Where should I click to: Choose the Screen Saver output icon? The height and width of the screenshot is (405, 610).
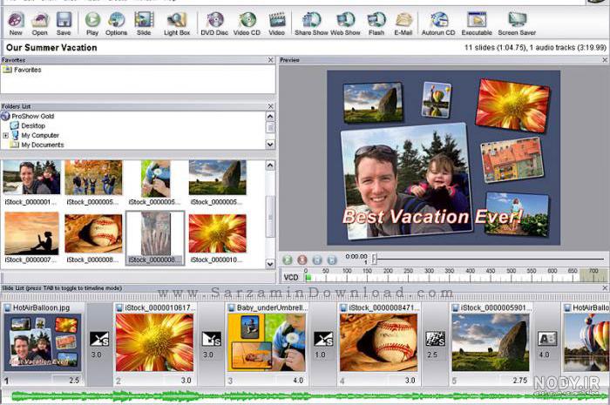(x=517, y=24)
